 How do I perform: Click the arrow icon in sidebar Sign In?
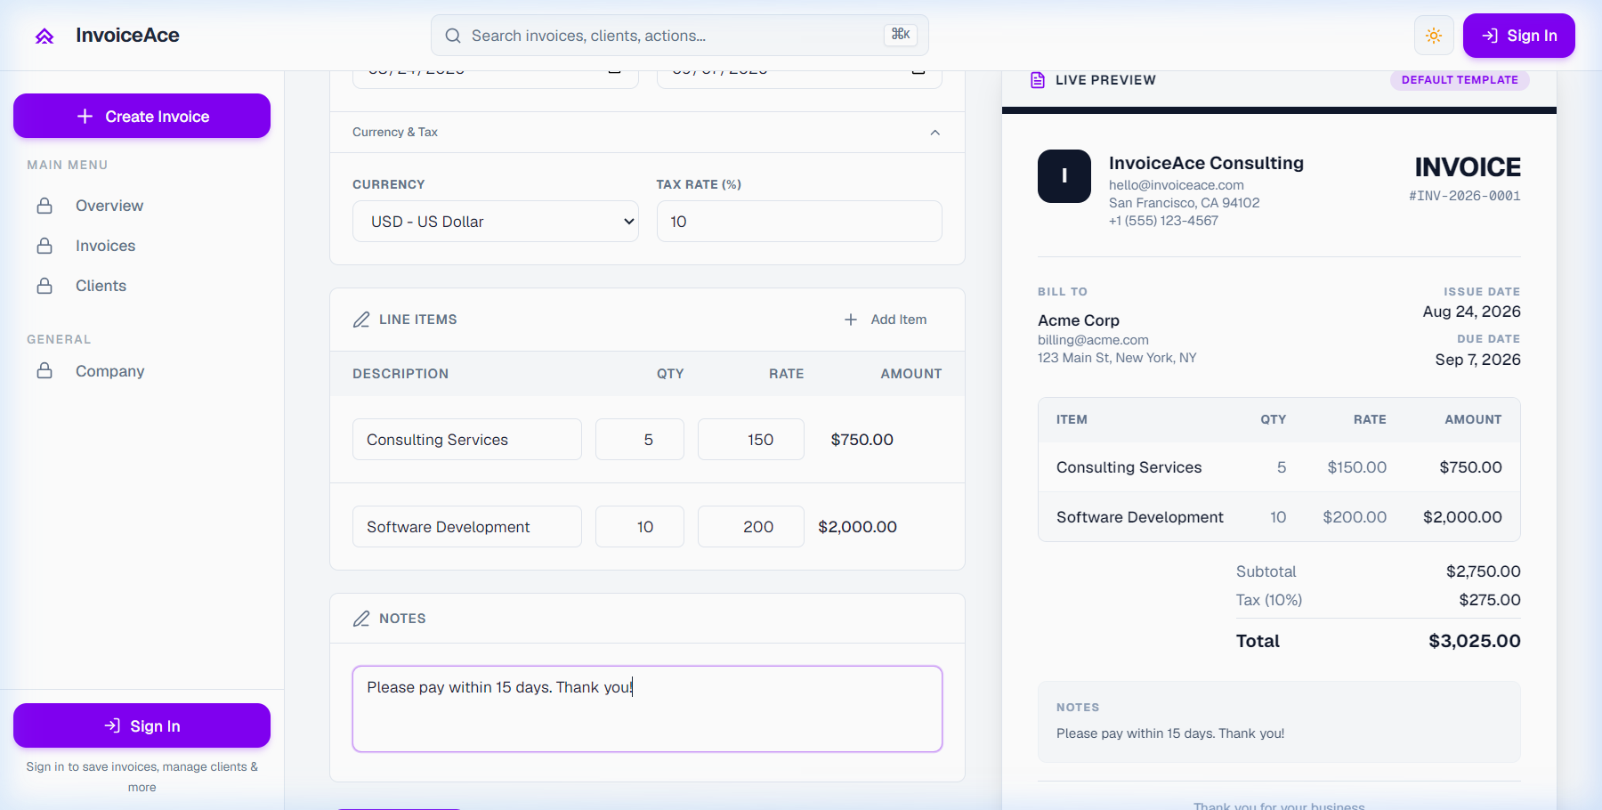112,725
